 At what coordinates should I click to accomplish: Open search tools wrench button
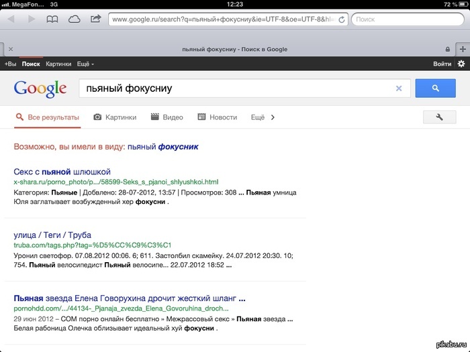(440, 117)
